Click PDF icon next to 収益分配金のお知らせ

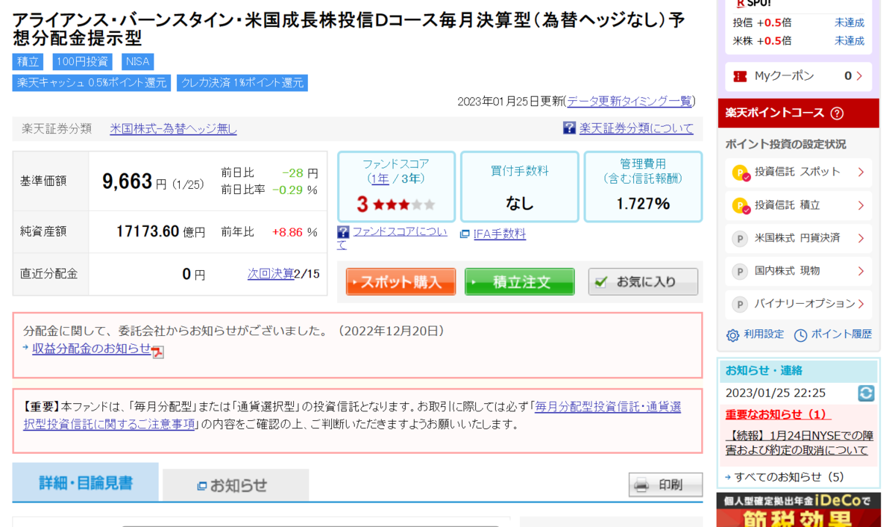point(157,352)
